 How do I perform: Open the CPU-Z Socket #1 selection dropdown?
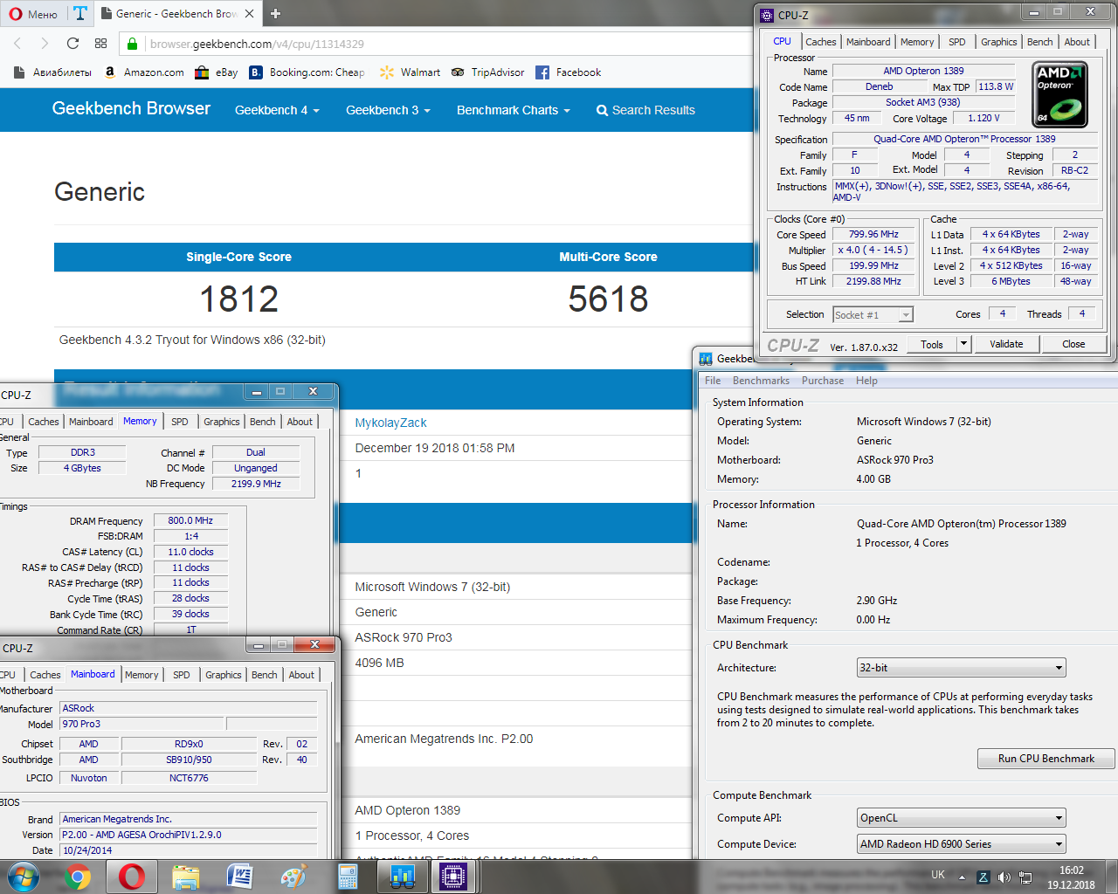[873, 315]
